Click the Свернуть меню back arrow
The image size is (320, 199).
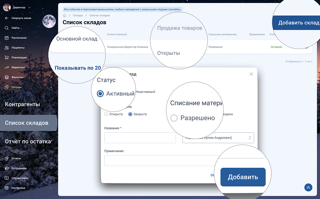(7, 18)
